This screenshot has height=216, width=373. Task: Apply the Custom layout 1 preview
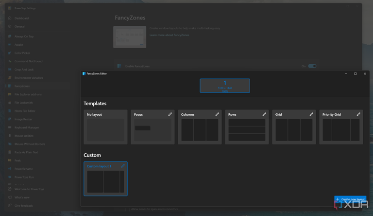105,181
